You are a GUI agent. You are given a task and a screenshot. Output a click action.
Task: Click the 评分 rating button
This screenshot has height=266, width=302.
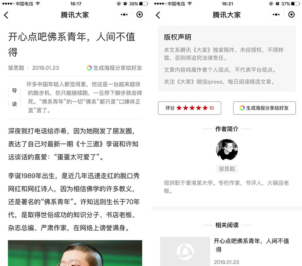pyautogui.click(x=190, y=108)
